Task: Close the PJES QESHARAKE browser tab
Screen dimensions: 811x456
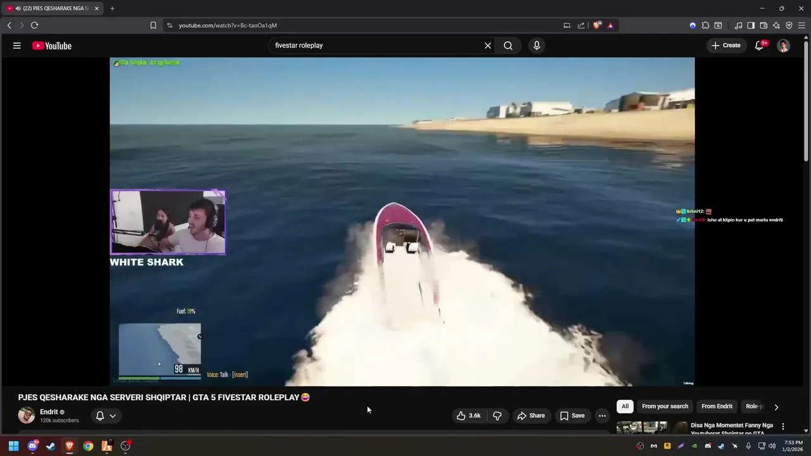Action: tap(96, 8)
